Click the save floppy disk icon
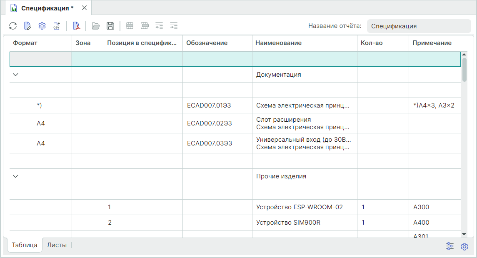477x258 pixels. tap(110, 26)
